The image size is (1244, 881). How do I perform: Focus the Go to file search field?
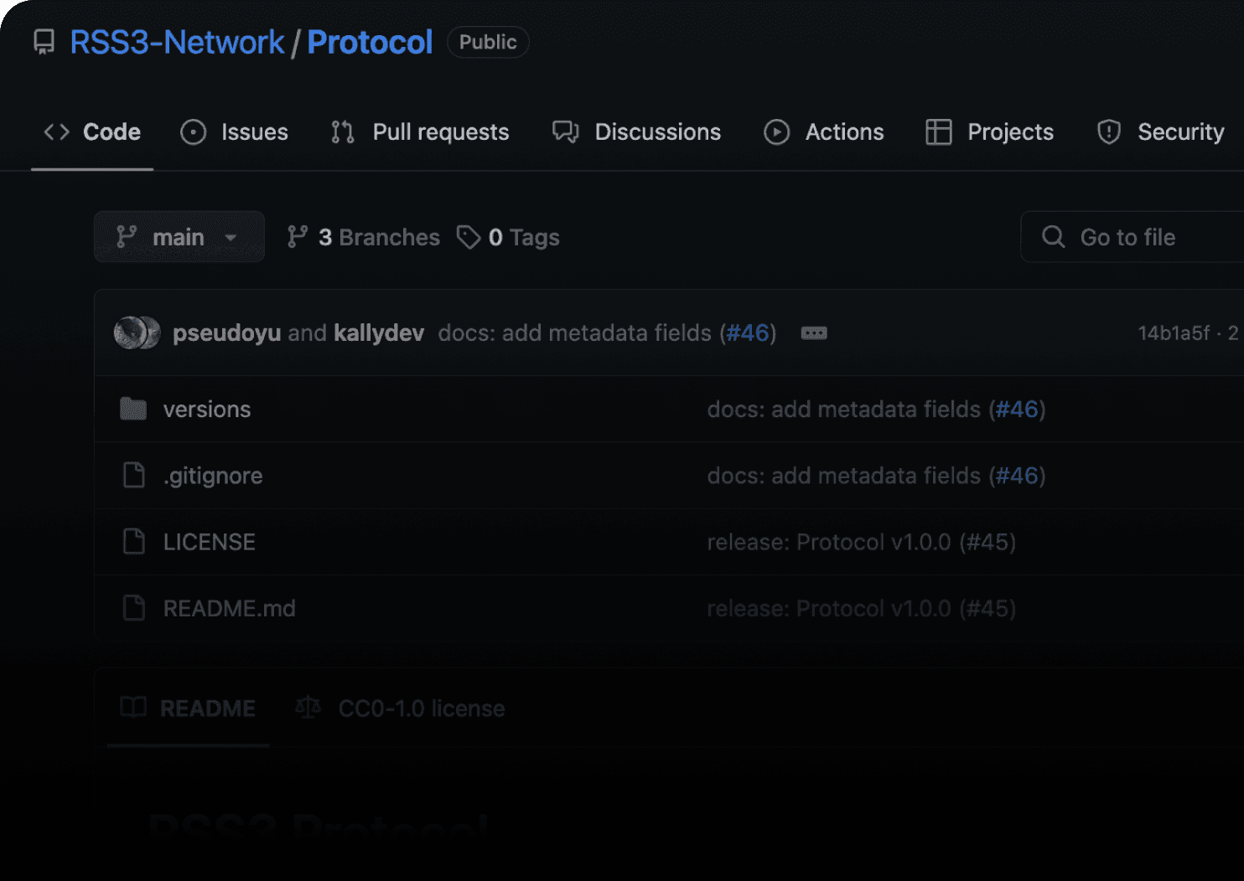pyautogui.click(x=1133, y=237)
